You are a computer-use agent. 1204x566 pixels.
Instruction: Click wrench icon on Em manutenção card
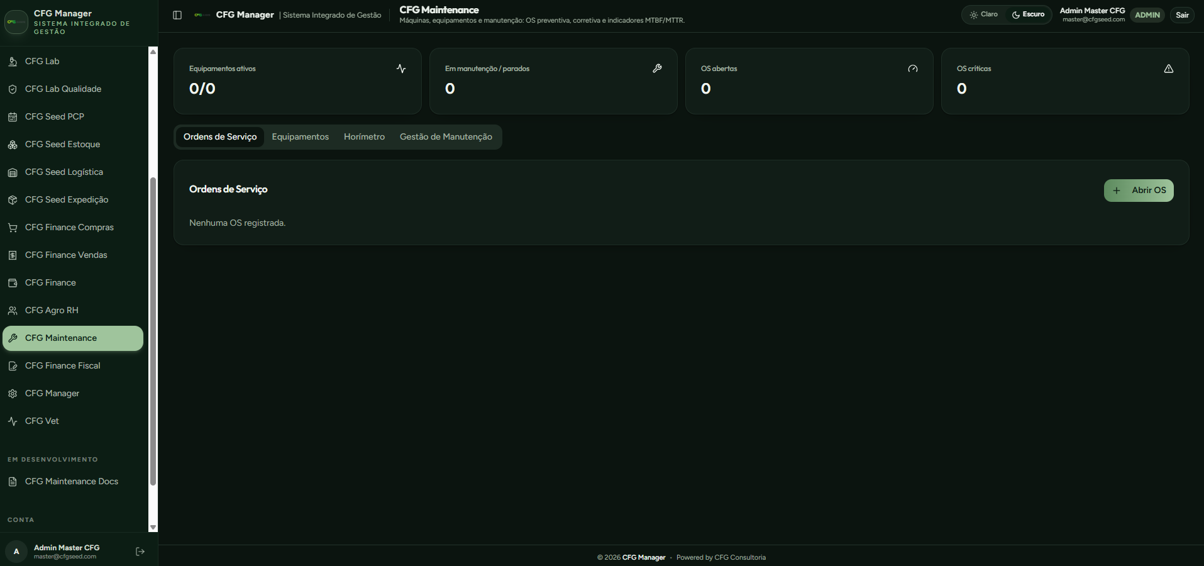point(657,69)
